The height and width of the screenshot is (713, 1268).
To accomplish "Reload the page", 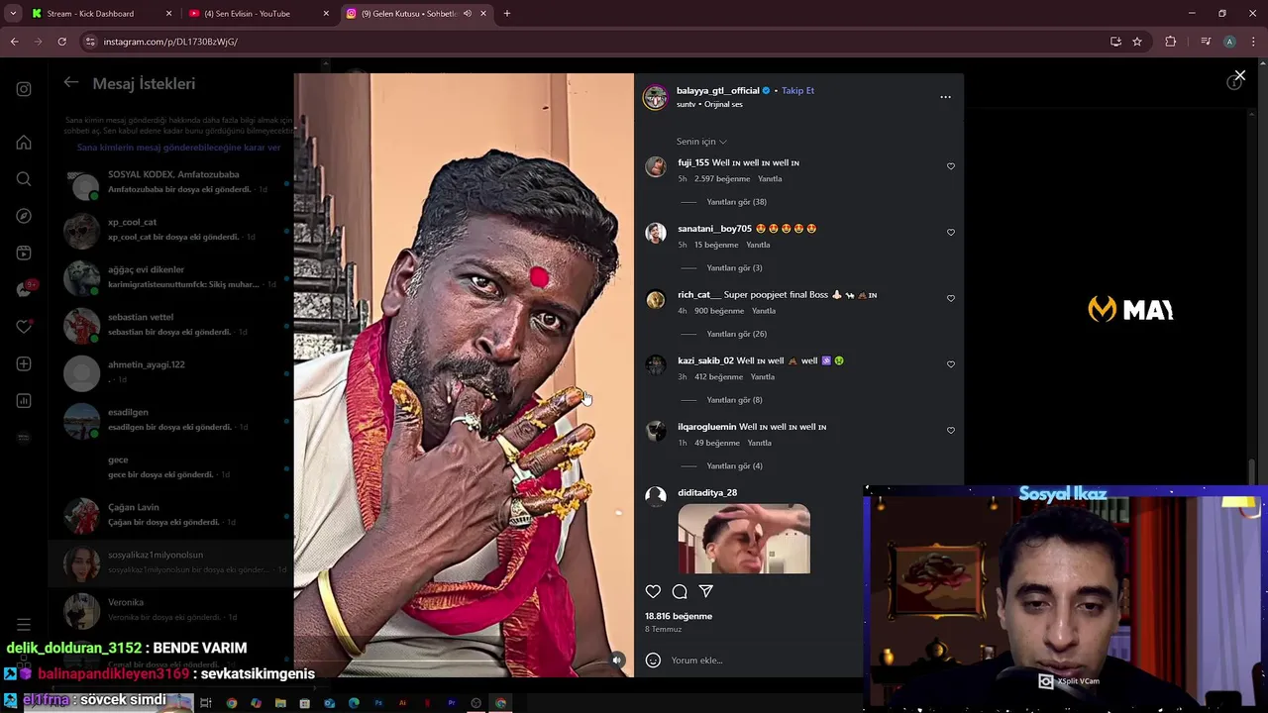I will [x=61, y=42].
